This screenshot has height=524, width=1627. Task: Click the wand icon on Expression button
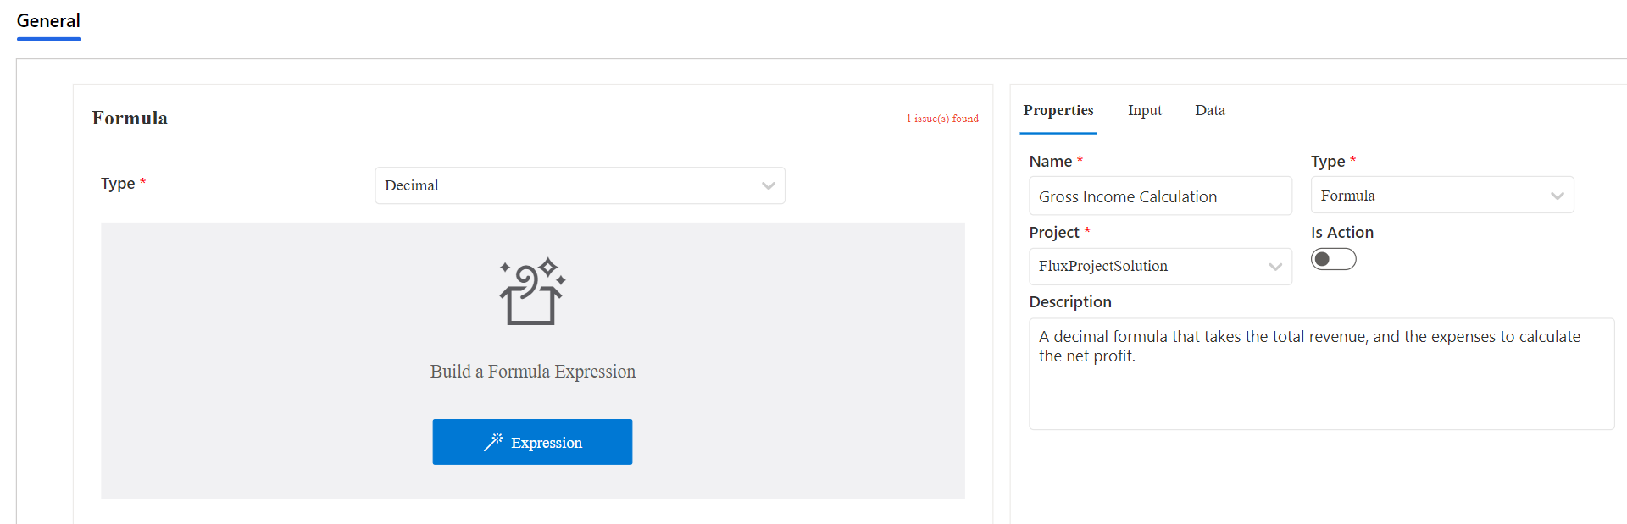[493, 442]
